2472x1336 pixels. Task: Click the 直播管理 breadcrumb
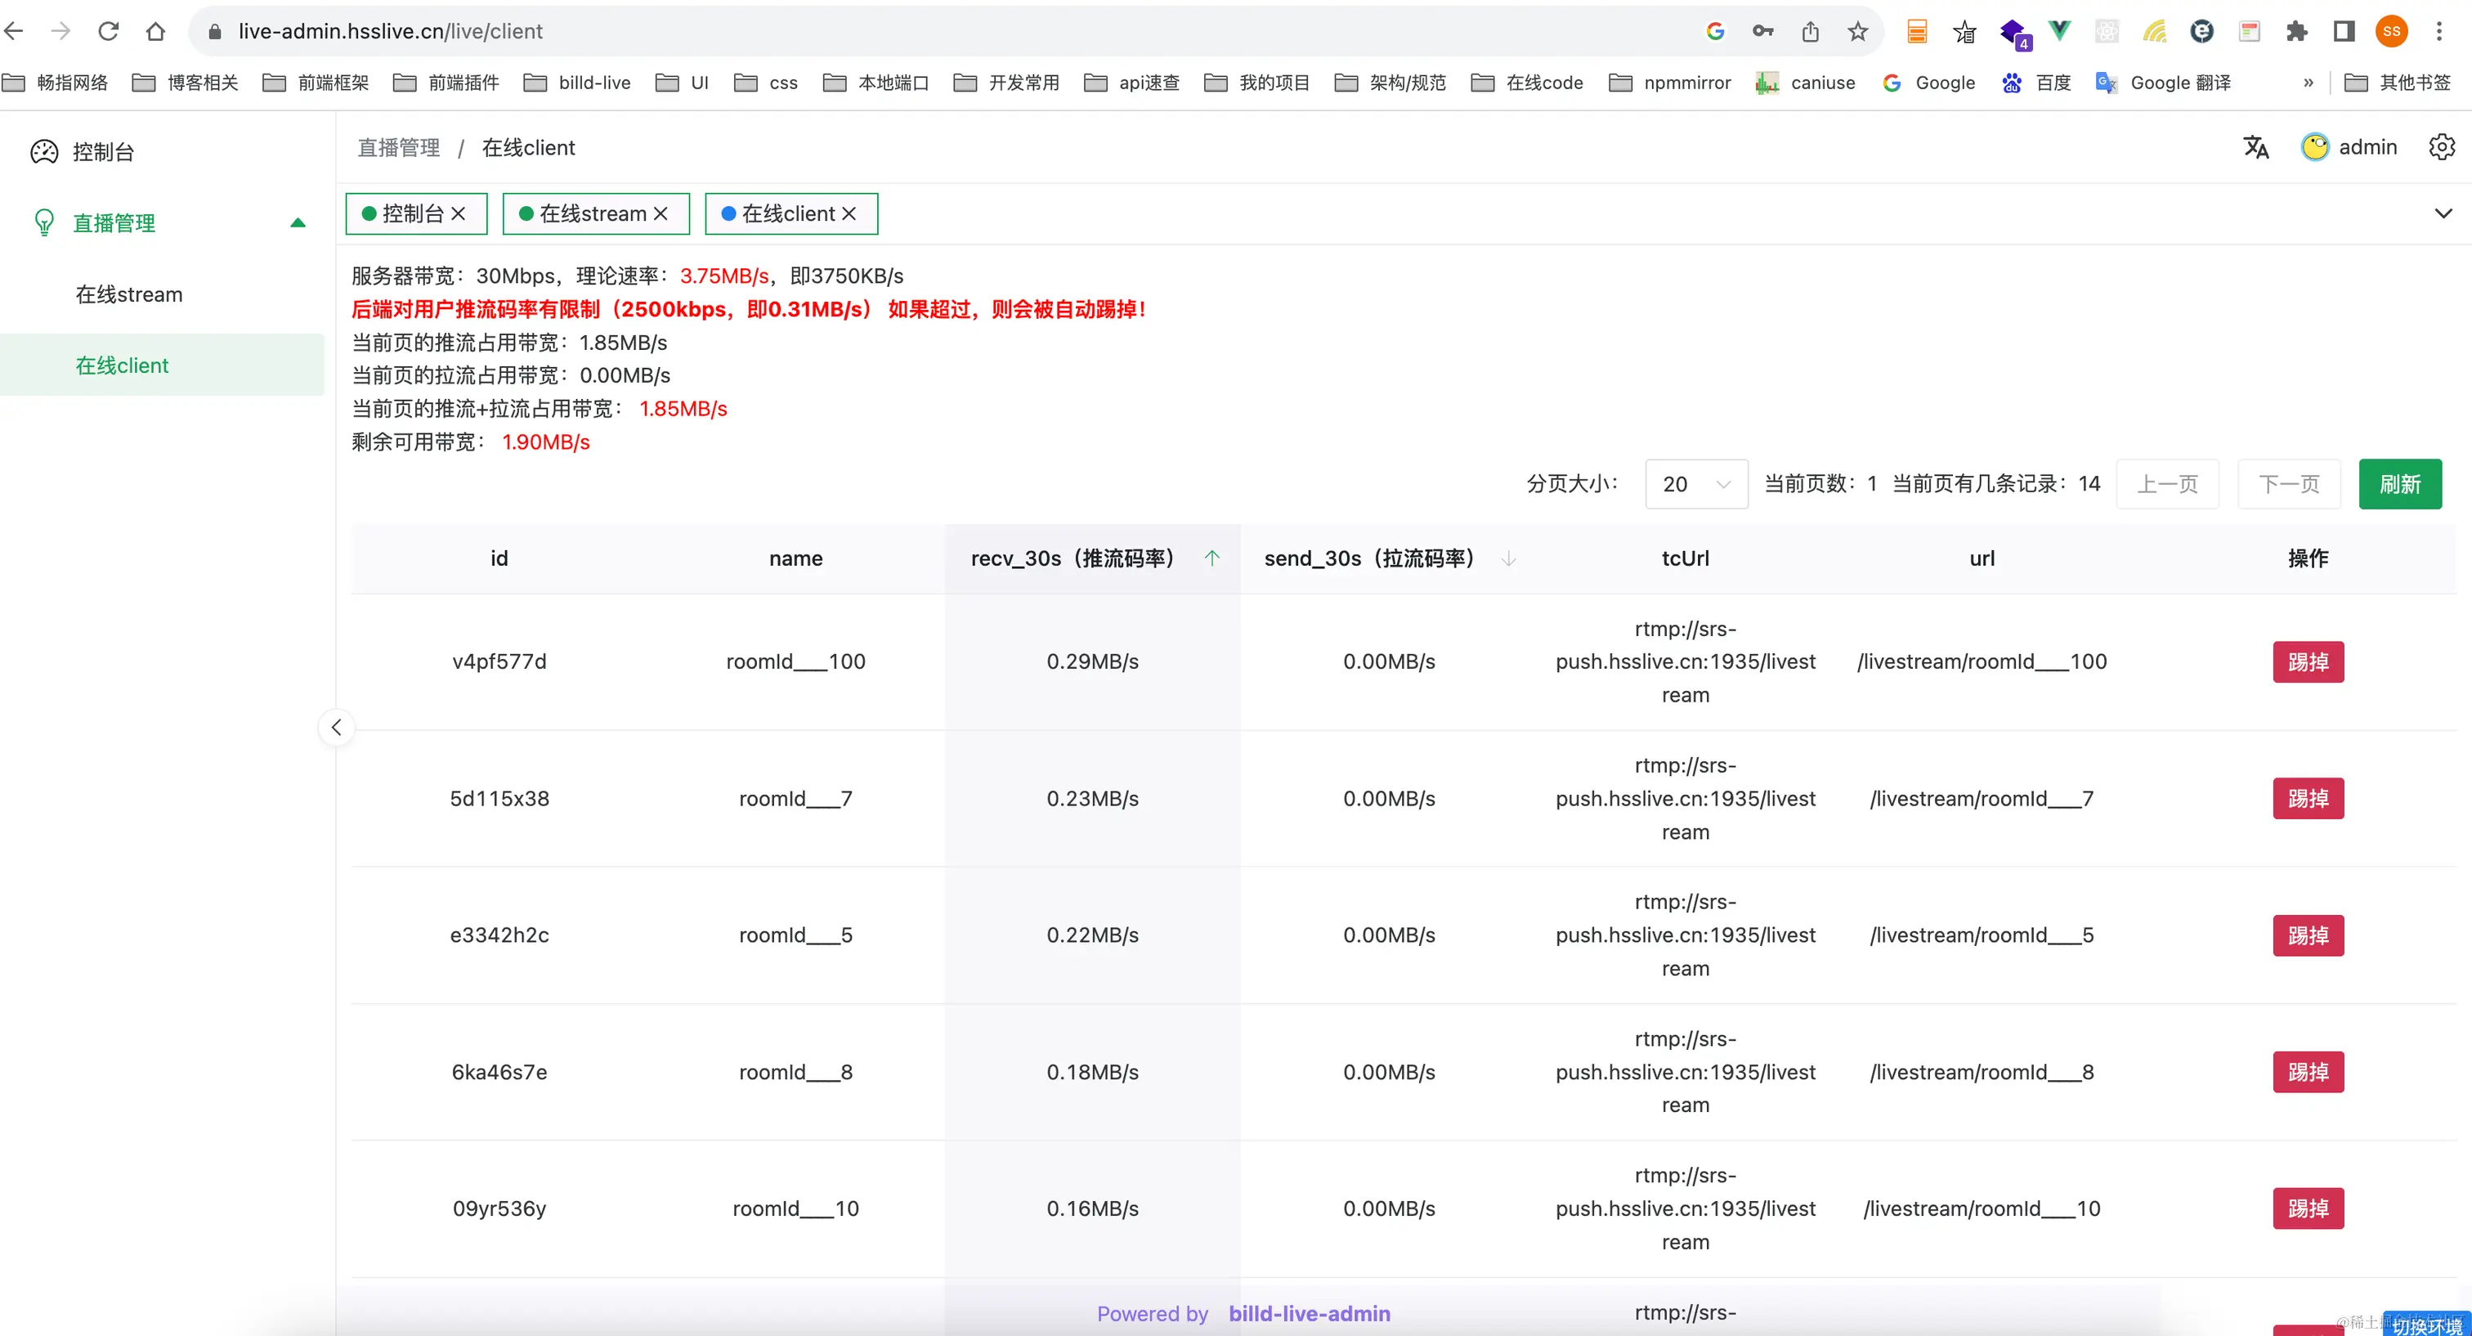click(398, 148)
